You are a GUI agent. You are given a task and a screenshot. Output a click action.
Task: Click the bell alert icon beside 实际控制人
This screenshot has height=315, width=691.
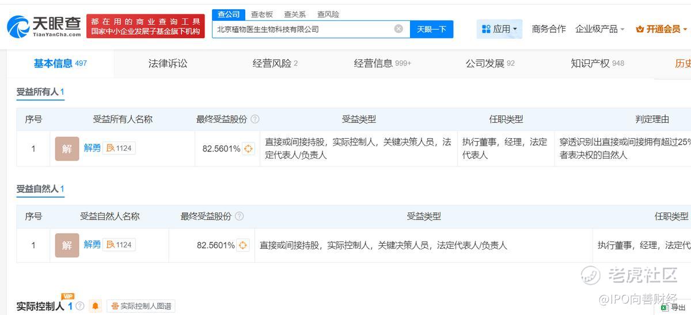[x=95, y=306]
